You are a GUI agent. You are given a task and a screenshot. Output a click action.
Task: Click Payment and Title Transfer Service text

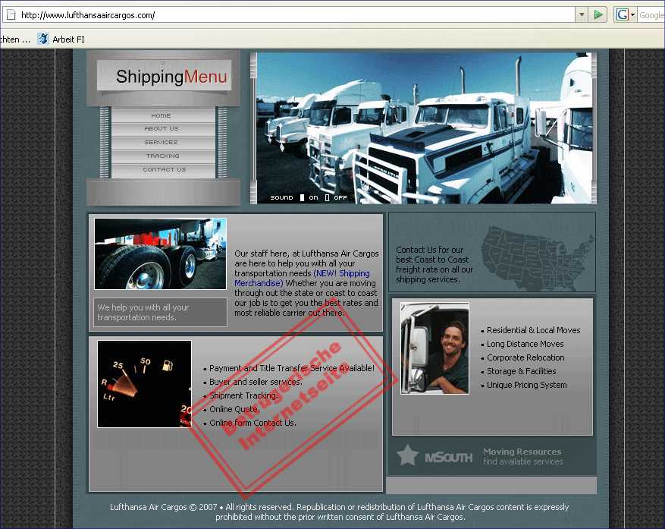coord(292,368)
